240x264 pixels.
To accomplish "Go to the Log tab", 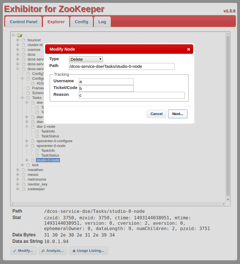I will point(102,22).
